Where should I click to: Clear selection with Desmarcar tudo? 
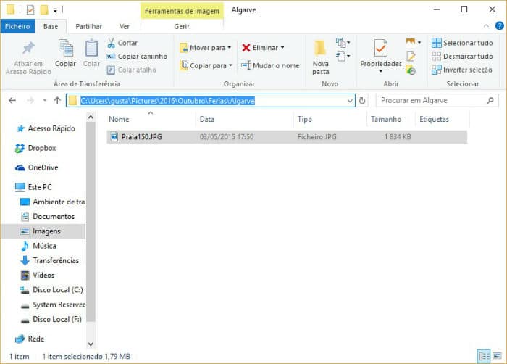coord(462,57)
